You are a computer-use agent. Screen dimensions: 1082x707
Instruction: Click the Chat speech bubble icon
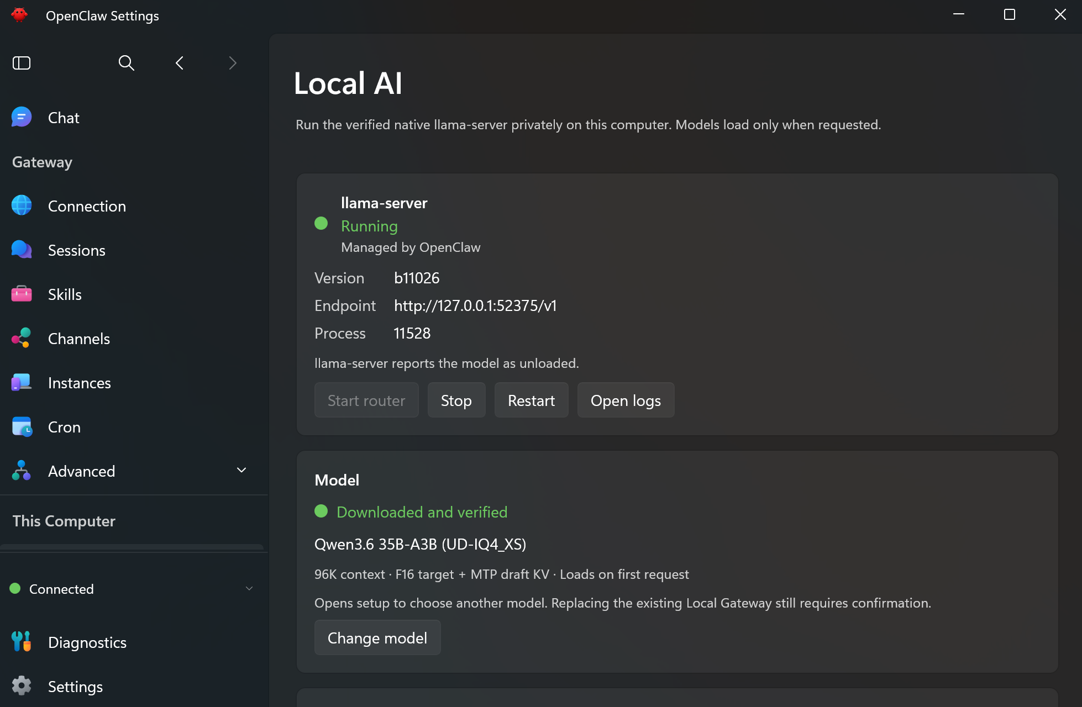point(22,117)
